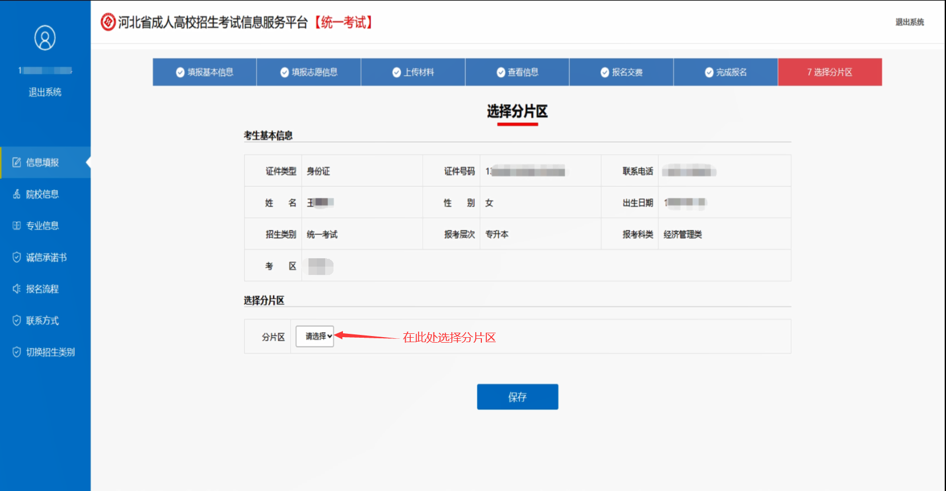
Task: Click the user avatar icon in sidebar
Action: tap(45, 38)
